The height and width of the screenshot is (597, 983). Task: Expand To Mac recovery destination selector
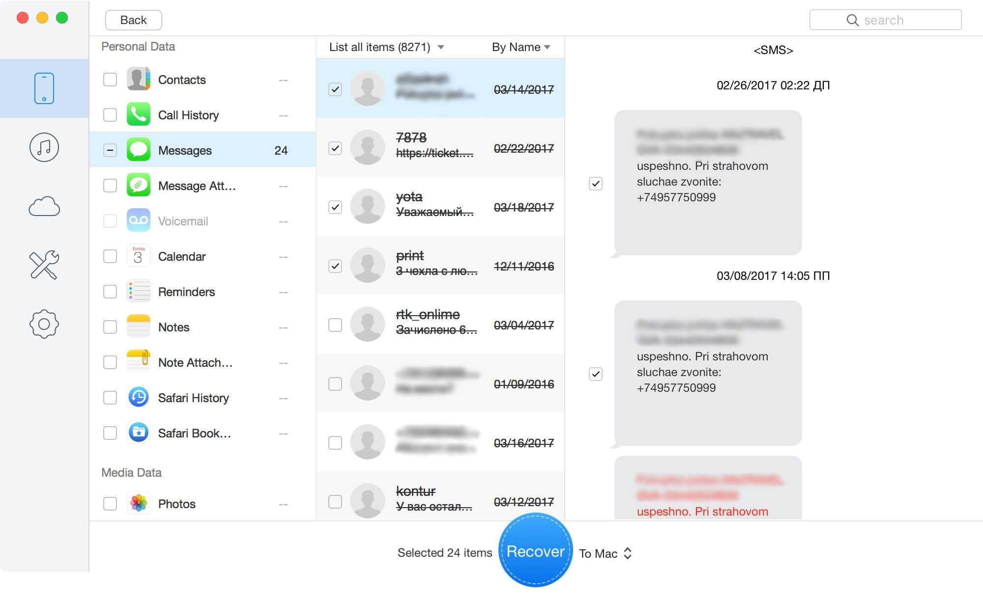tap(603, 552)
